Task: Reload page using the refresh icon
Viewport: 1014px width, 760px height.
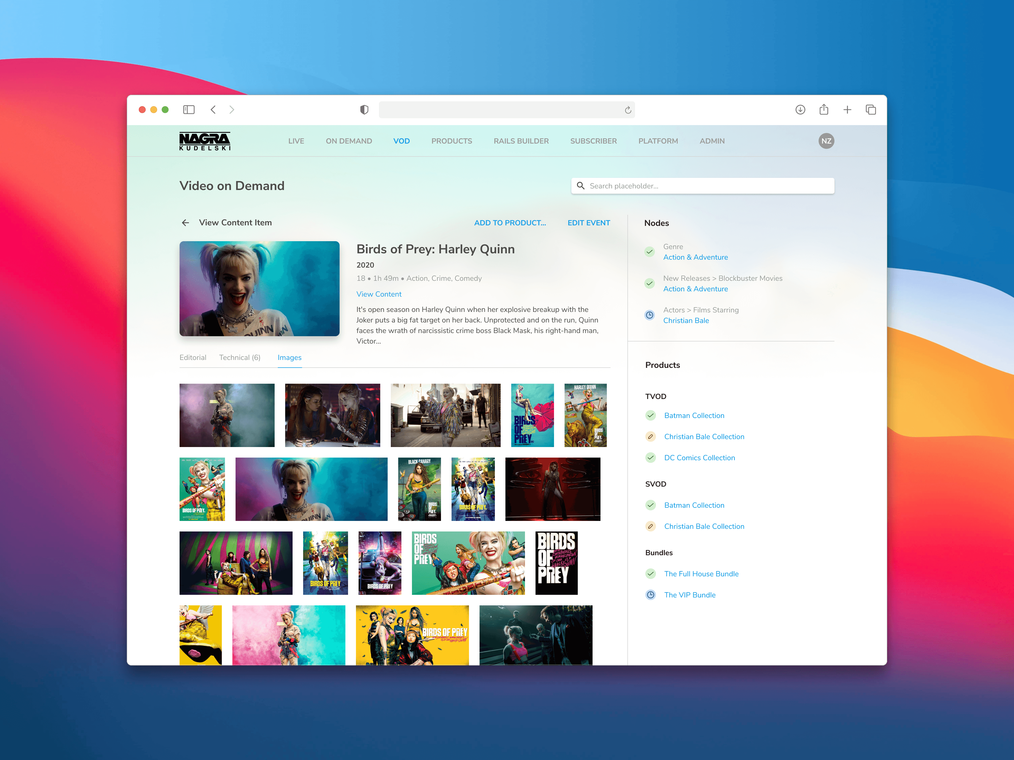Action: pos(628,110)
